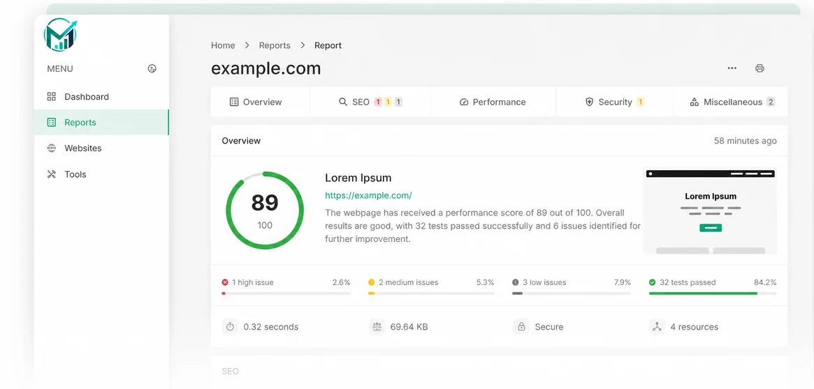Click the Security shield icon
This screenshot has height=389, width=814.
(x=589, y=102)
